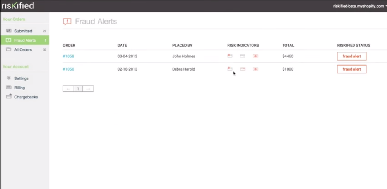Open the Chargebacks page
Viewport: 387px width, 189px height.
(x=26, y=97)
